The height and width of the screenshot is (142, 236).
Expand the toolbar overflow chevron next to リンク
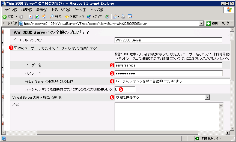click(232, 23)
